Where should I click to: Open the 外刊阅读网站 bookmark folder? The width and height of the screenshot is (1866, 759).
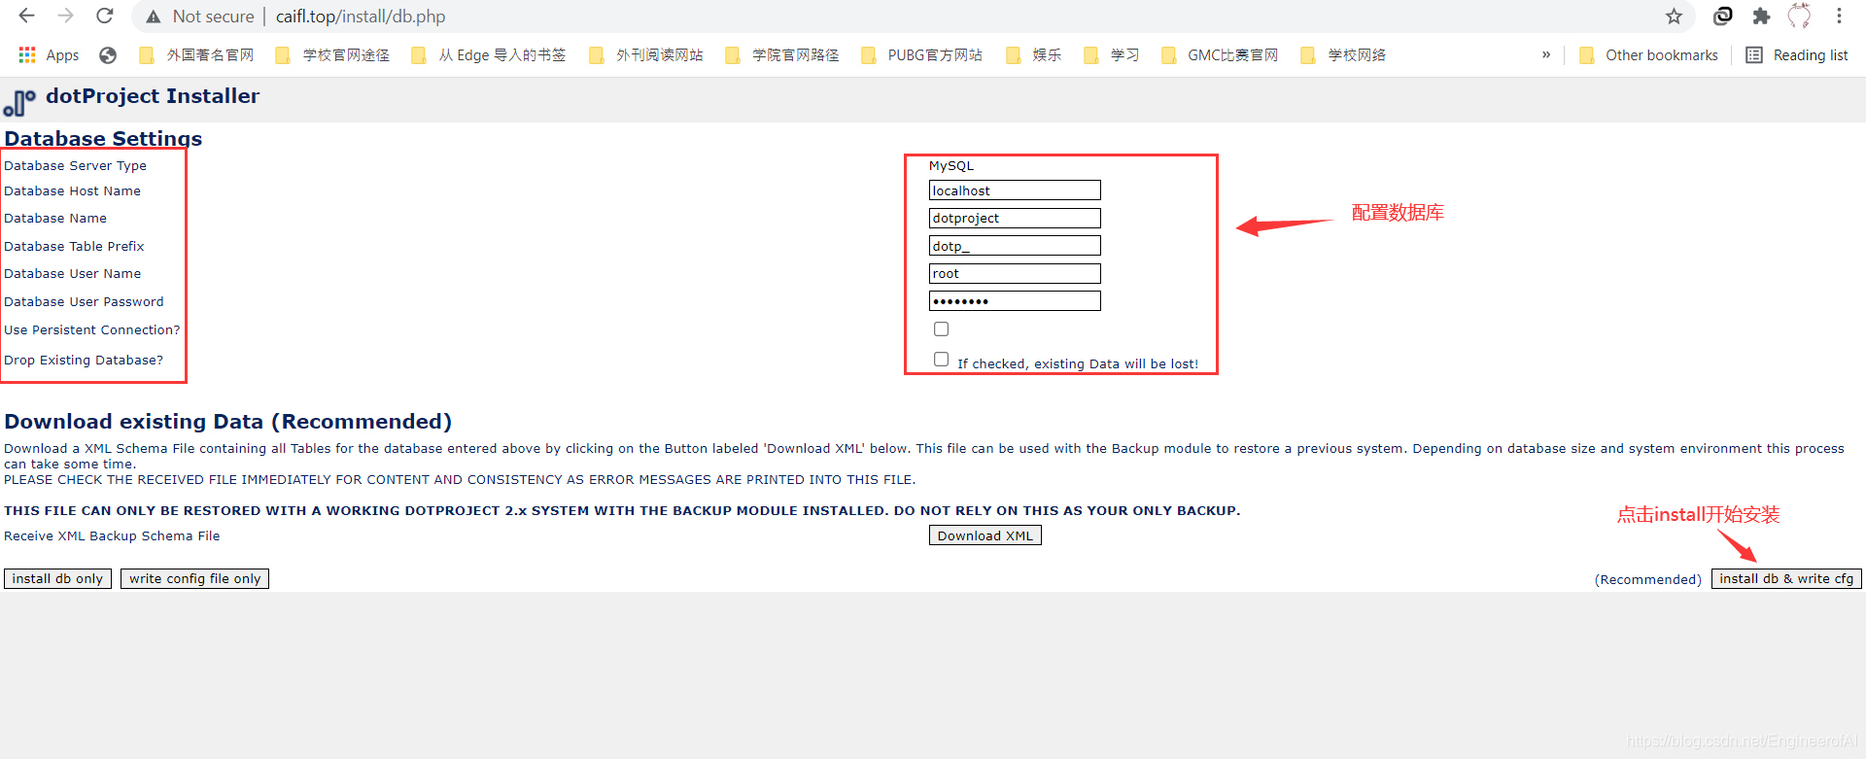coord(646,55)
